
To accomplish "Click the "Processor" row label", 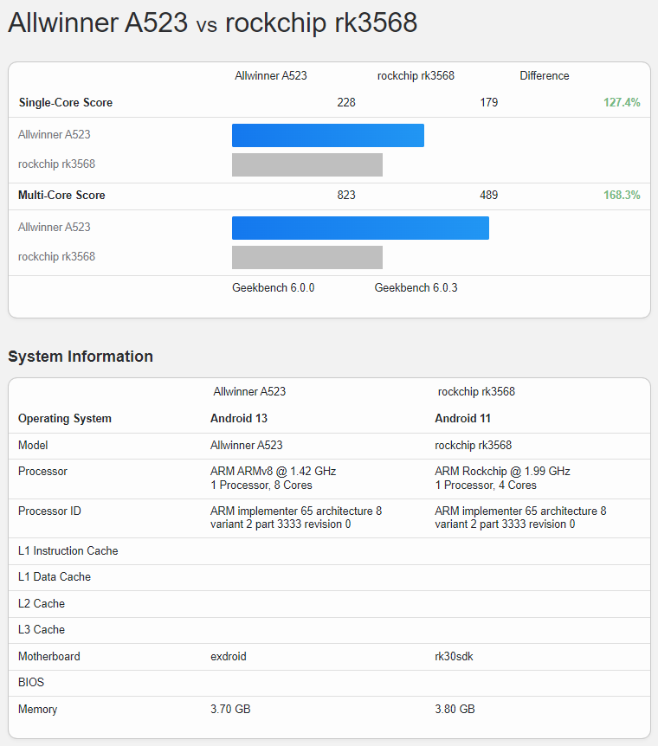I will (42, 472).
